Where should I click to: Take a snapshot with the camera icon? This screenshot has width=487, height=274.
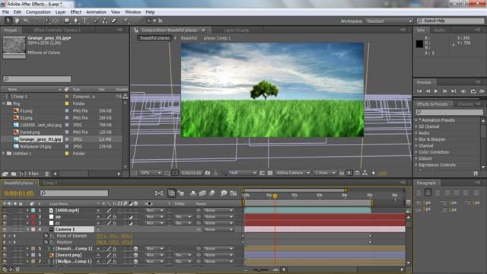coord(208,173)
